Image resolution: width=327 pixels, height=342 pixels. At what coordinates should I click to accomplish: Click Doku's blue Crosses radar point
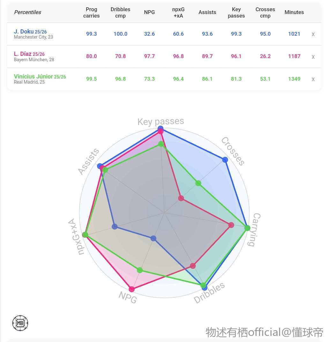tap(225, 160)
